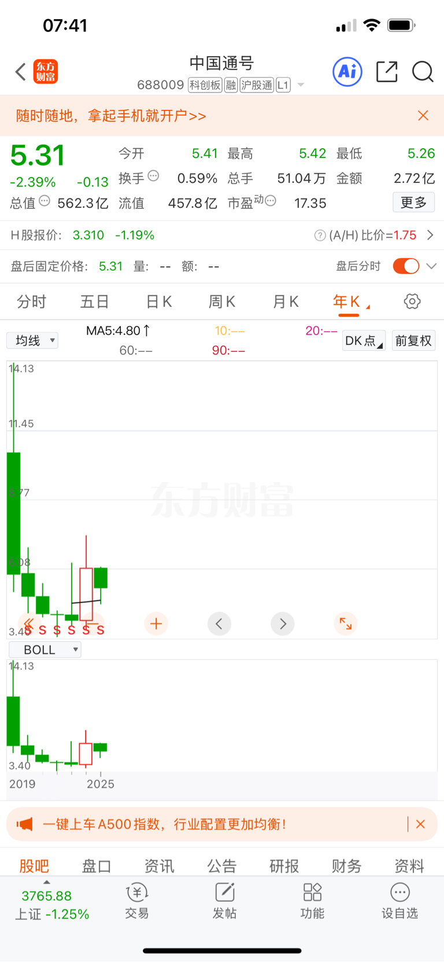Expand chart to fullscreen icon

click(346, 623)
